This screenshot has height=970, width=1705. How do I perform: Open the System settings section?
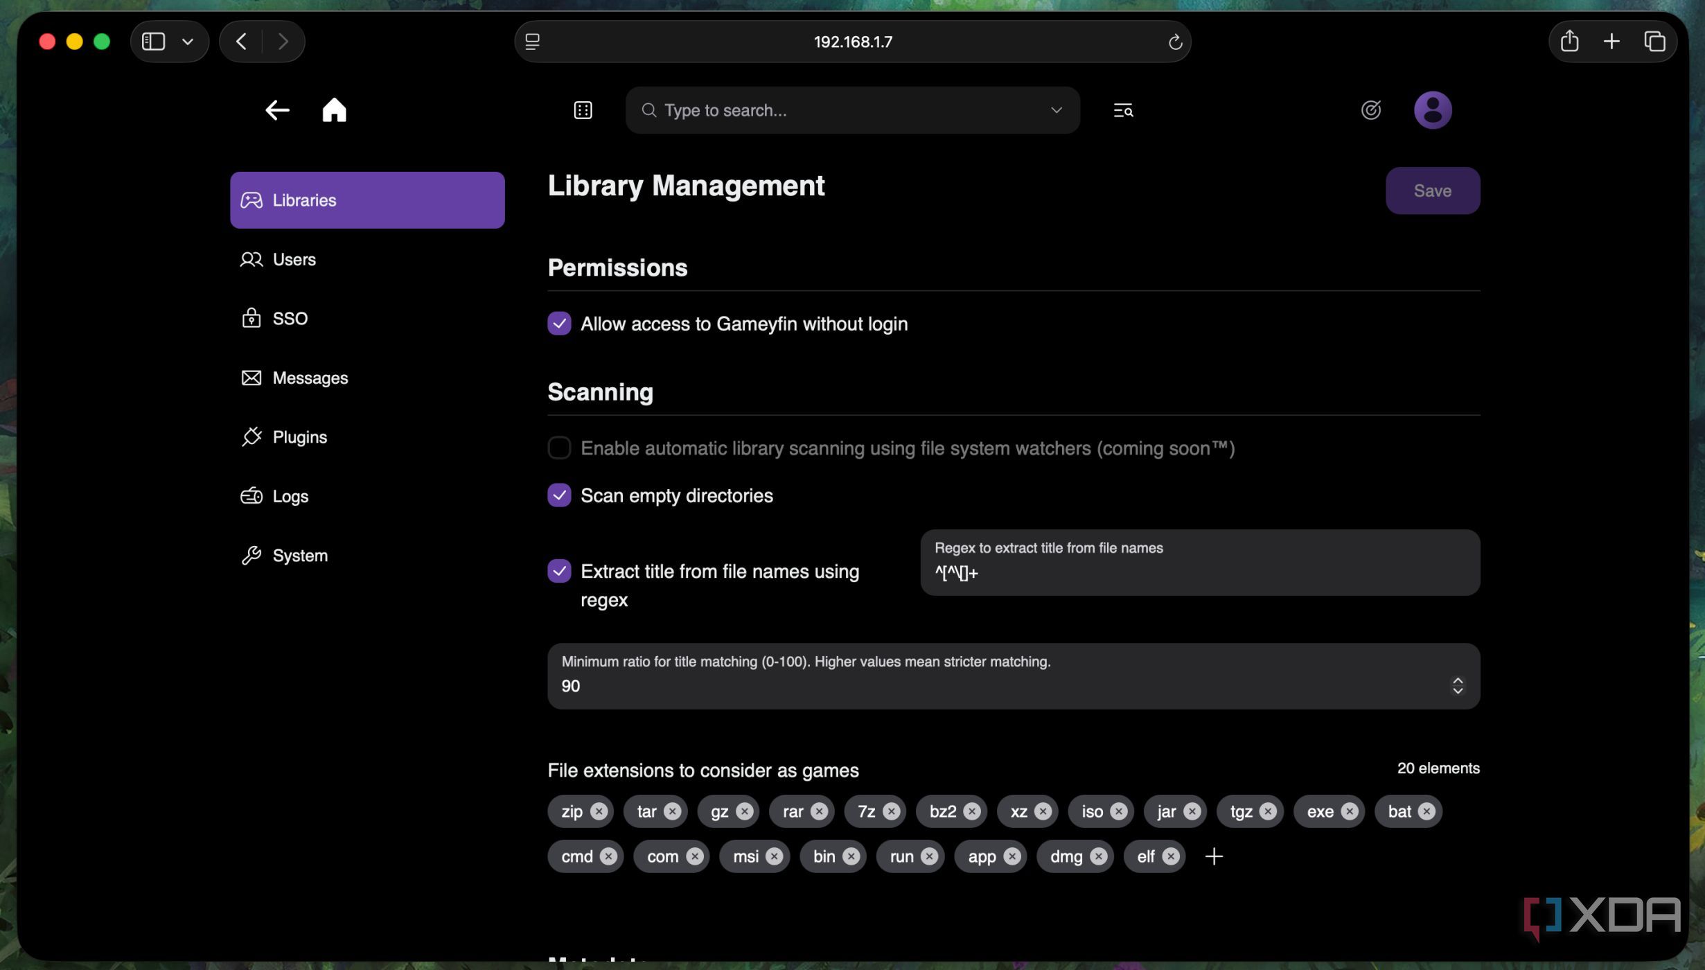click(x=367, y=556)
